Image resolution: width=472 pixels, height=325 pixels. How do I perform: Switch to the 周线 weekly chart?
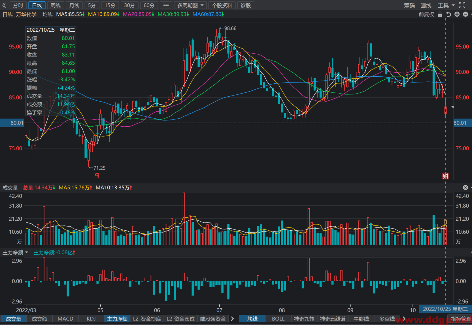point(56,5)
